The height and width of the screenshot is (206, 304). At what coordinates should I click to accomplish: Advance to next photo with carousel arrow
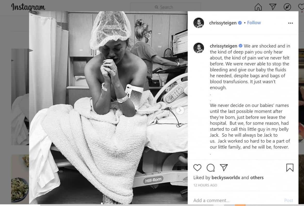(180, 110)
